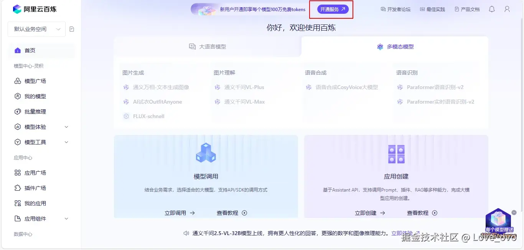Expand the 模型体验 submenu chevron

pos(66,127)
